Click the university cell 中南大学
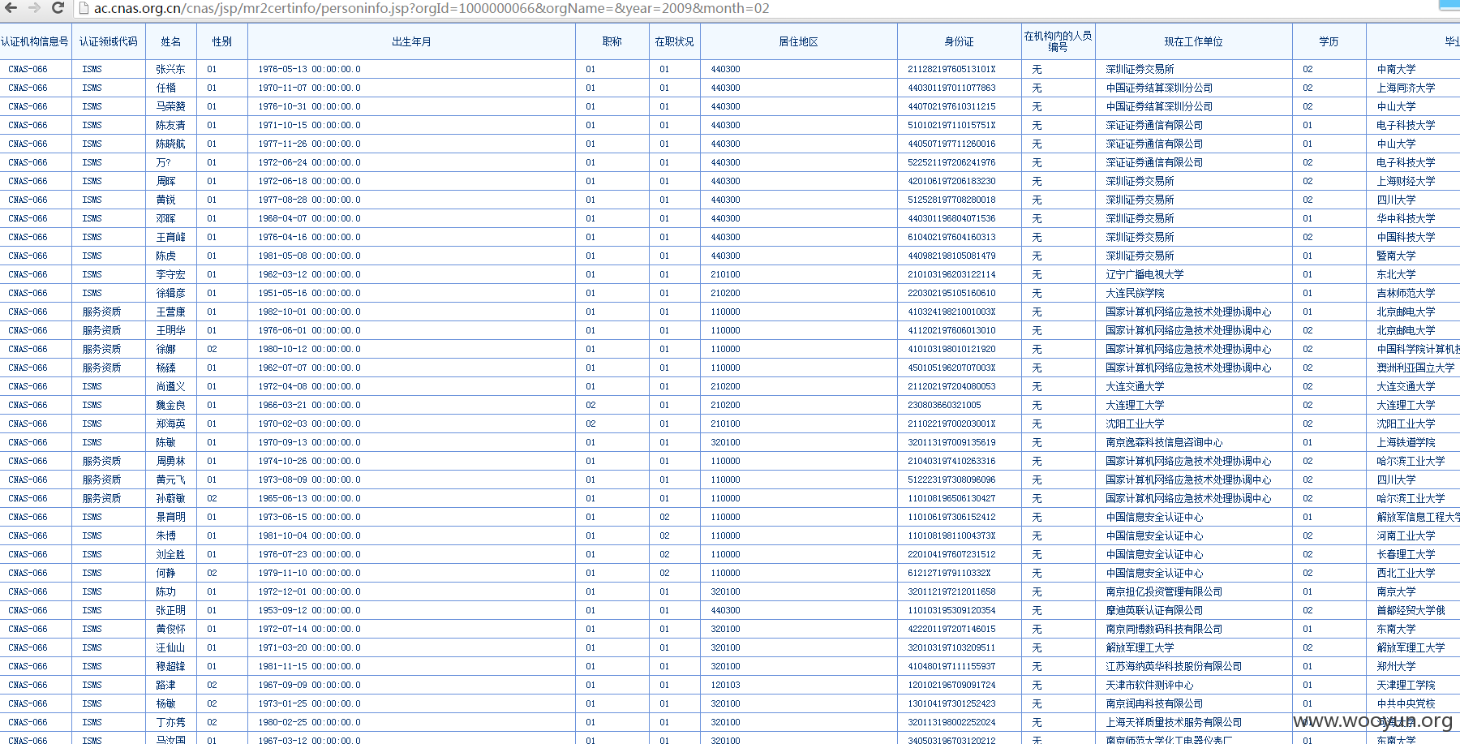 pyautogui.click(x=1396, y=69)
